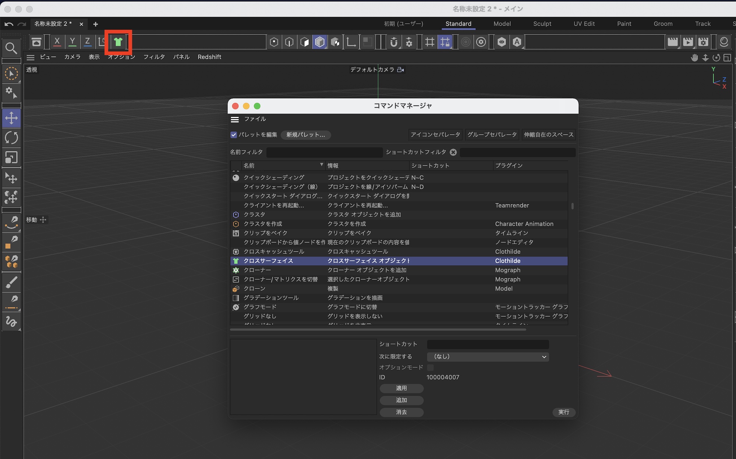The width and height of the screenshot is (736, 459).
Task: Select the Rotate tool
Action: [x=11, y=138]
